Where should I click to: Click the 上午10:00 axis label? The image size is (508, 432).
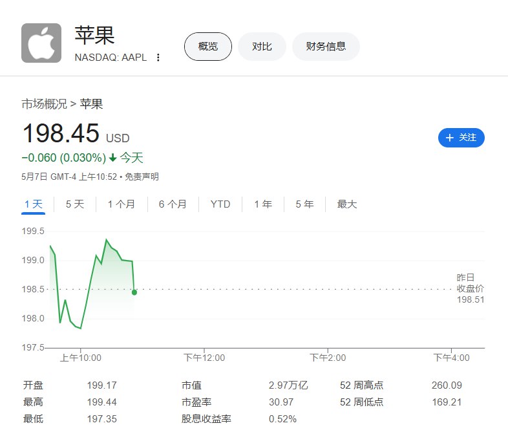coord(81,358)
